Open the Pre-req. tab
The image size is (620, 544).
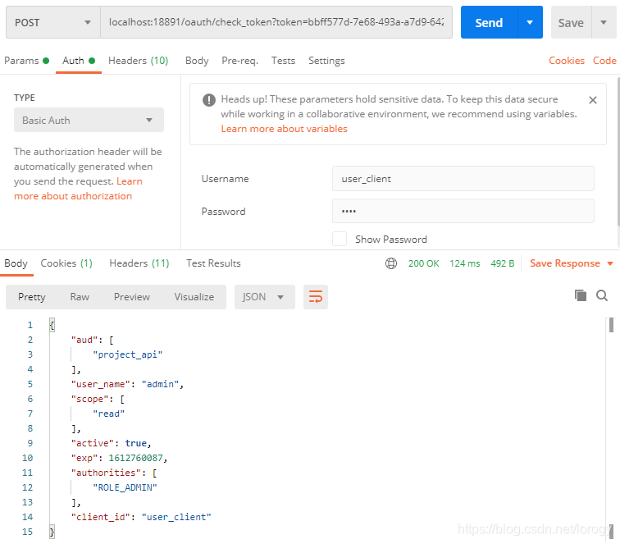[239, 61]
